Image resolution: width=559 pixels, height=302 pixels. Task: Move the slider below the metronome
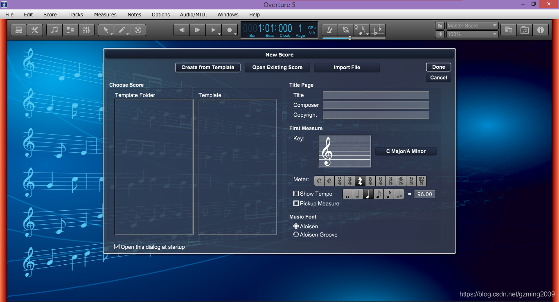[x=350, y=38]
